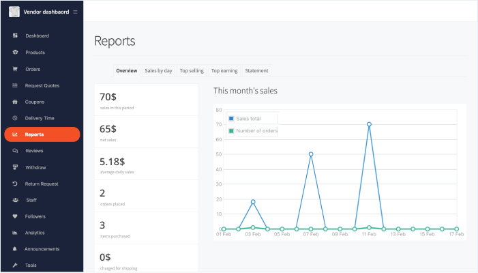Click the 11 Feb sales peak point
Screen dimensions: 478x273
(369, 124)
